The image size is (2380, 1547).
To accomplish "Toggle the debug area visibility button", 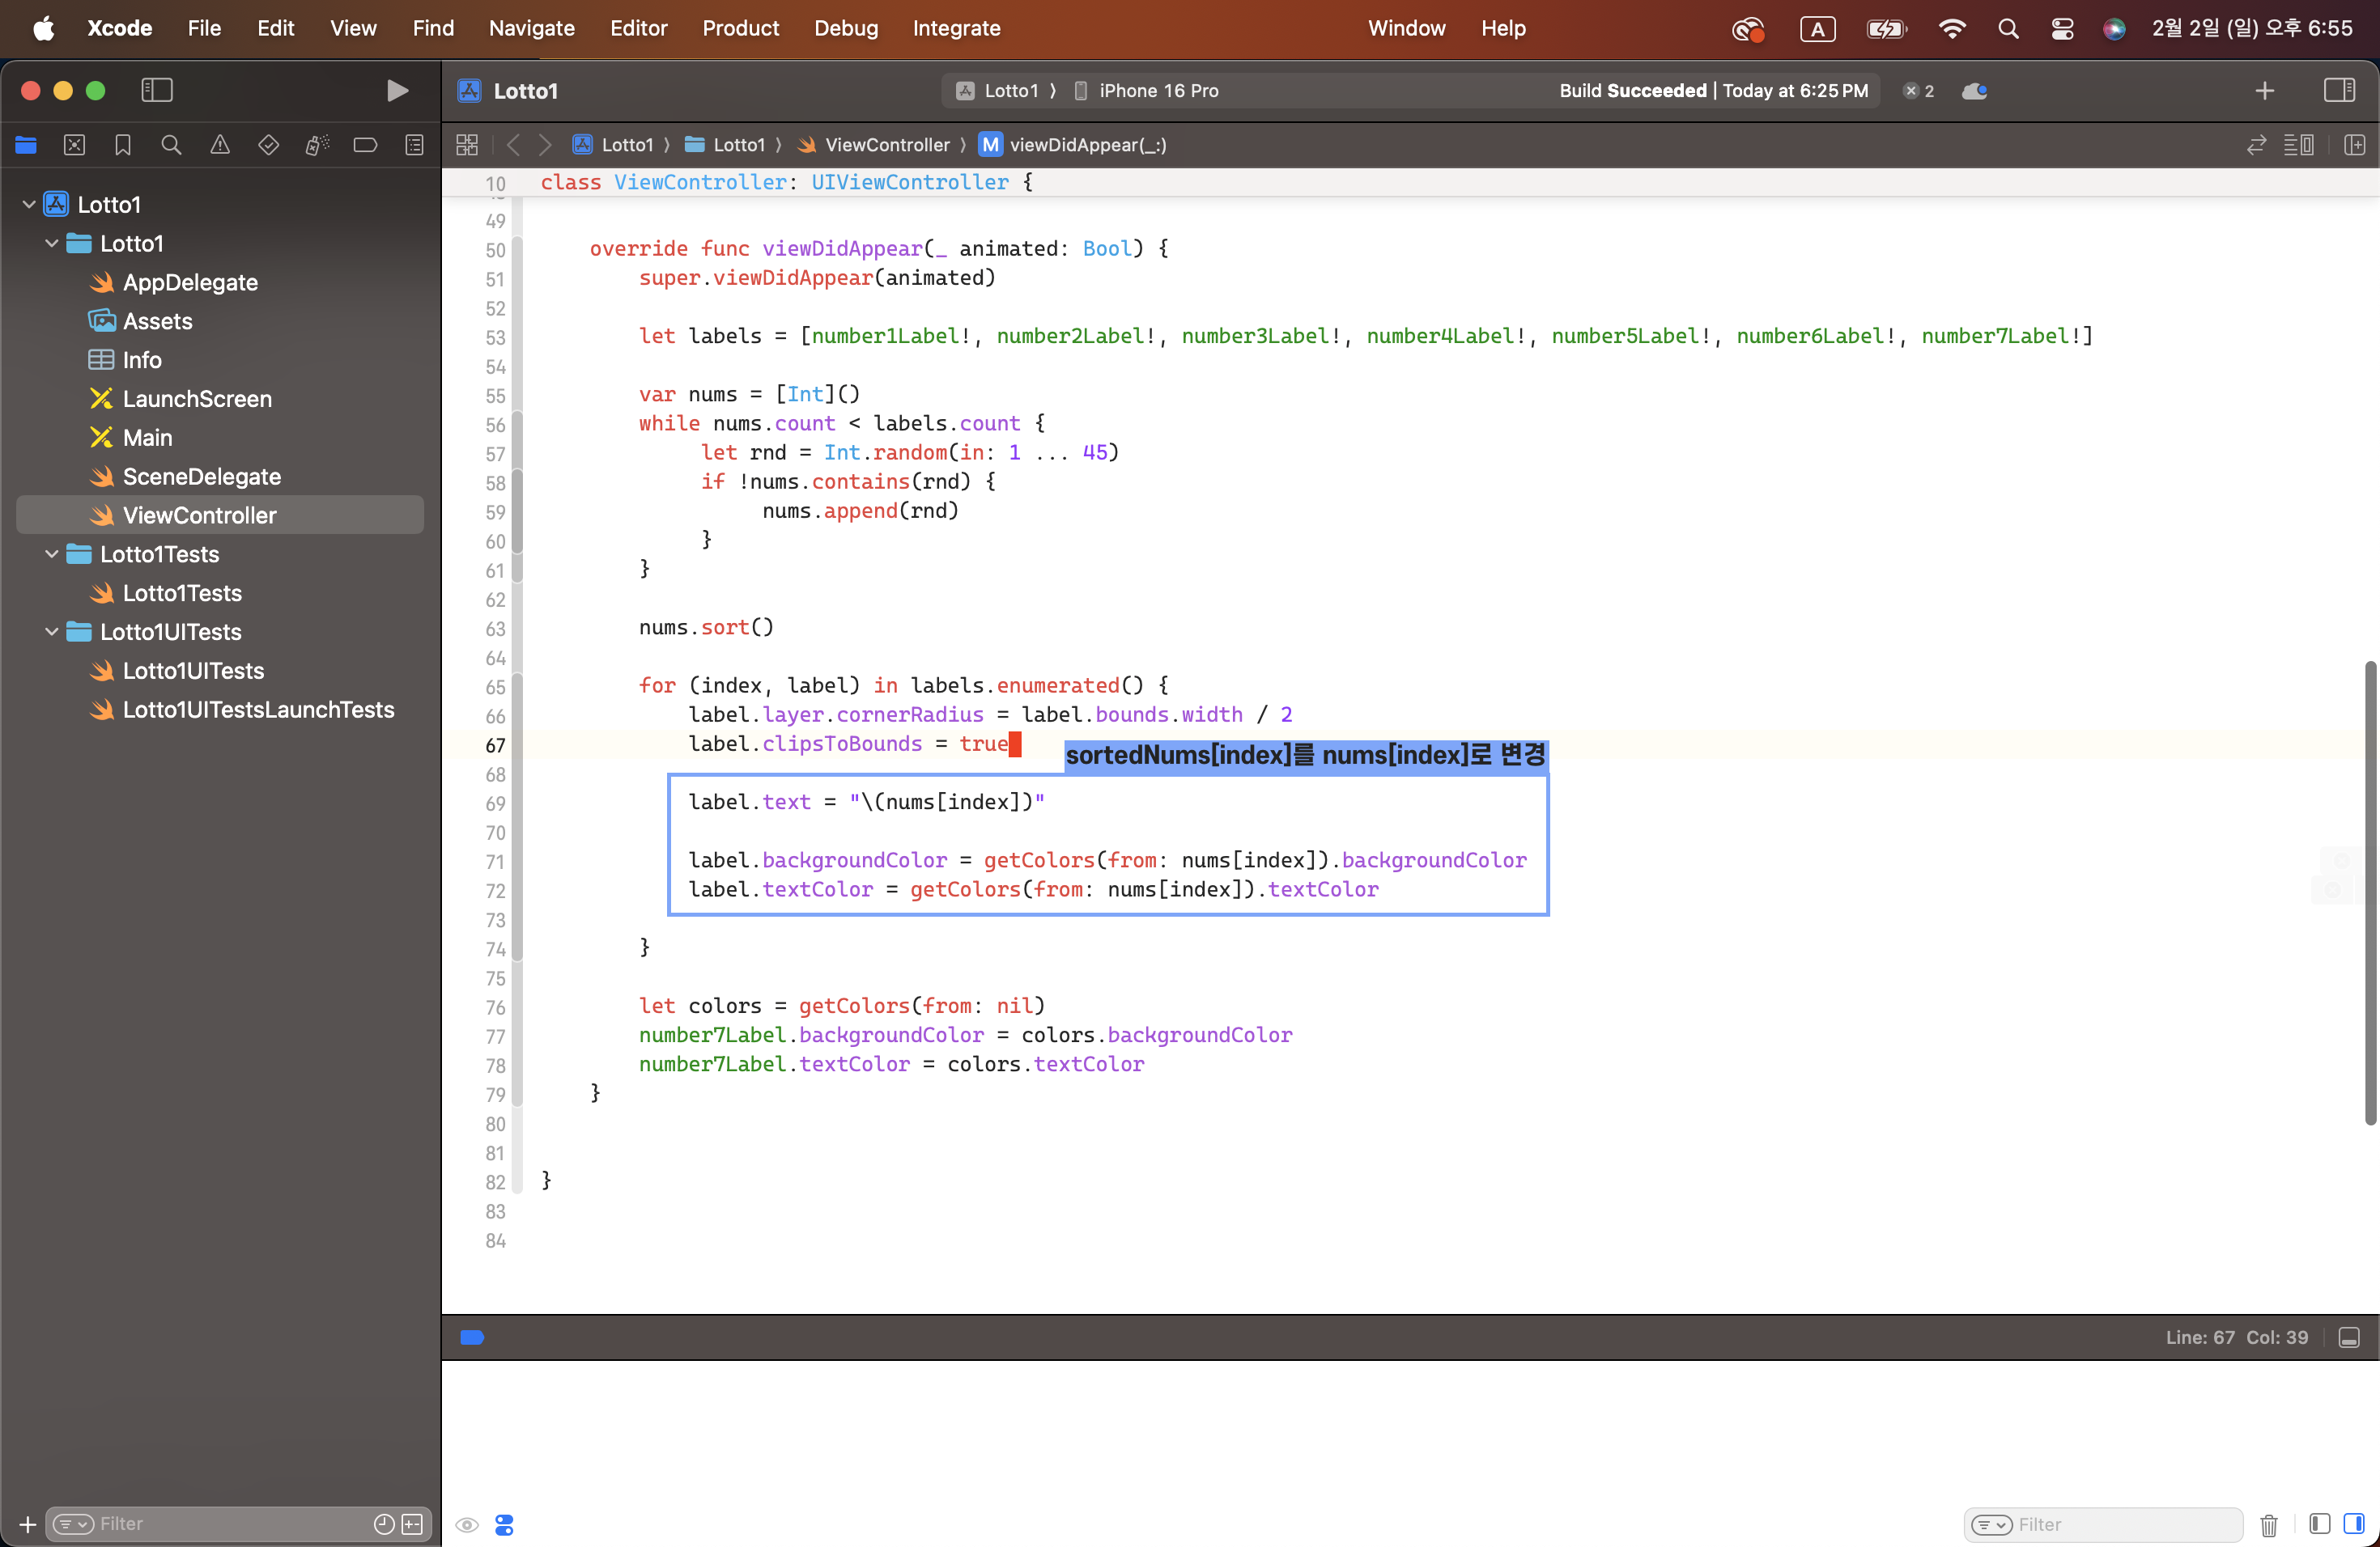I will coord(2349,1338).
